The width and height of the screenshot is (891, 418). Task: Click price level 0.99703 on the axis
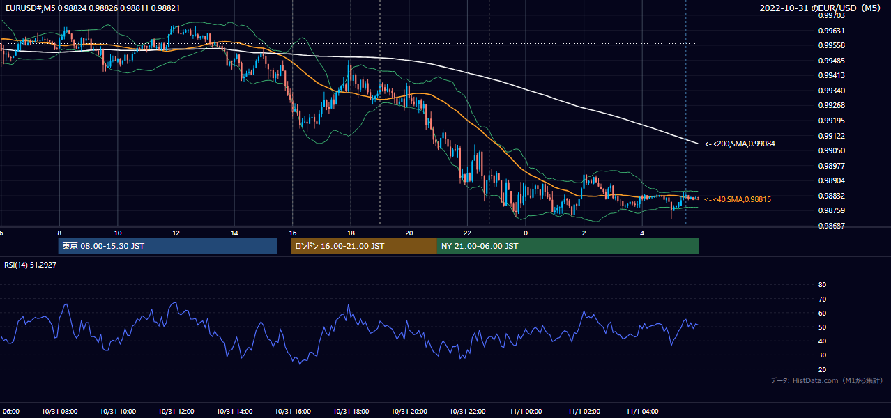point(831,15)
